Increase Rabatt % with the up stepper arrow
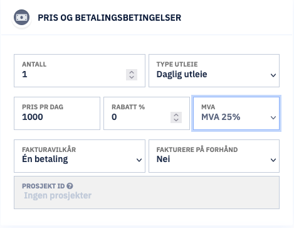 point(176,115)
